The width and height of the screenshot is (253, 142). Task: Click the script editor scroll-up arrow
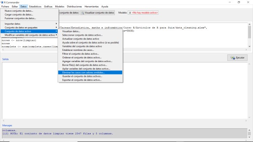click(x=249, y=24)
